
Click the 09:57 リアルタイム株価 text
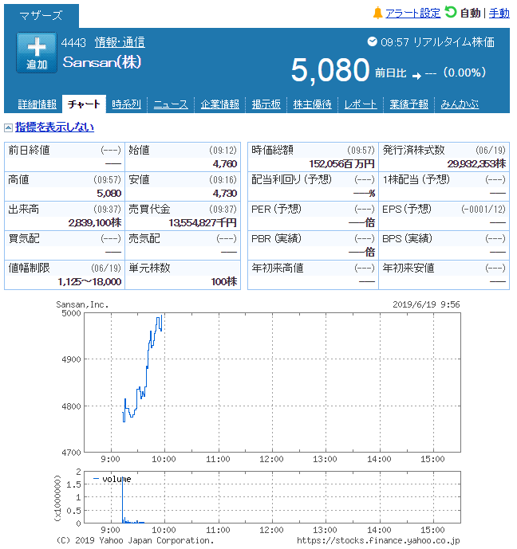tap(437, 42)
